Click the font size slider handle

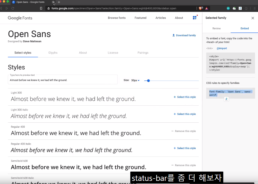tap(148, 80)
